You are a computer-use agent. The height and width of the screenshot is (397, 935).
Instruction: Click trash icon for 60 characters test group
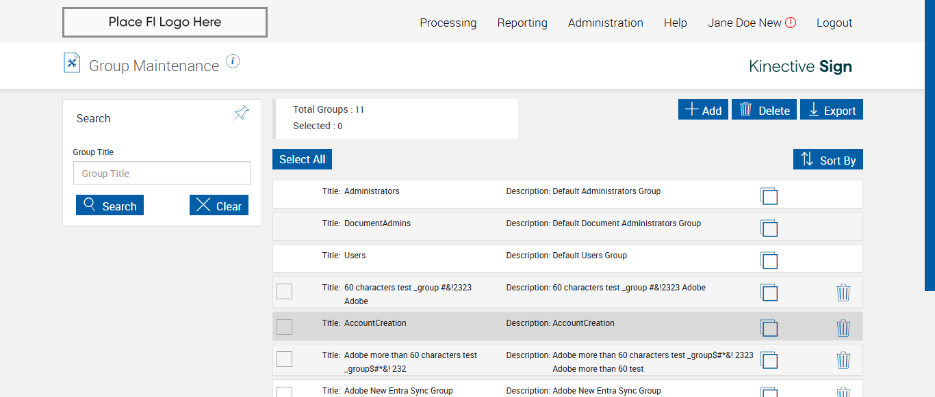(843, 292)
